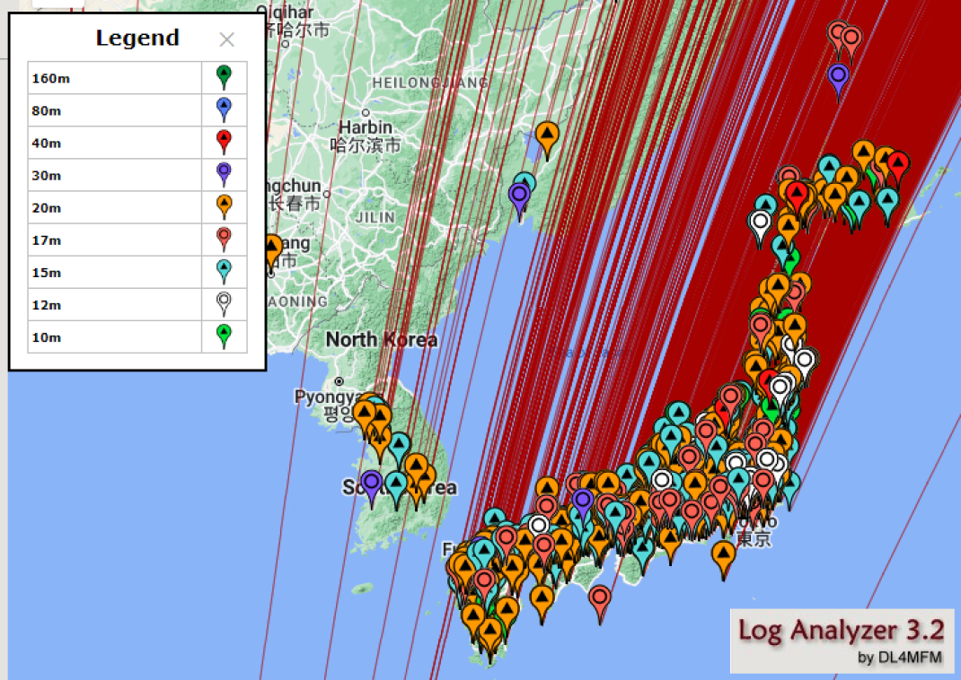Screen dimensions: 961x680
Task: Click the 20m row label in Legend
Action: pyautogui.click(x=47, y=207)
